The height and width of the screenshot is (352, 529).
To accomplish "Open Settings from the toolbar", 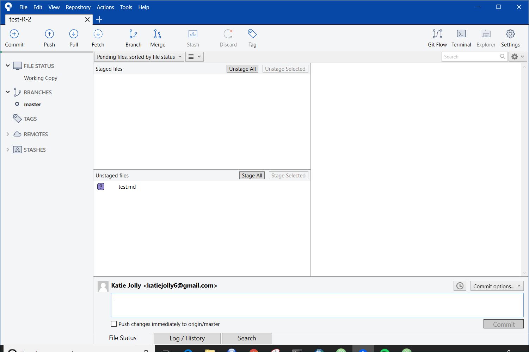I will click(510, 34).
